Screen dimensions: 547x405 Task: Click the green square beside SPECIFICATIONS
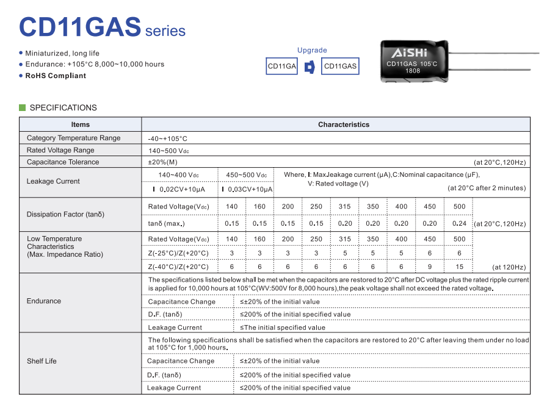click(23, 108)
